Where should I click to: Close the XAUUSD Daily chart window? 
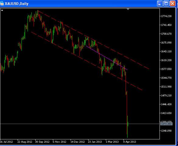coord(173,4)
